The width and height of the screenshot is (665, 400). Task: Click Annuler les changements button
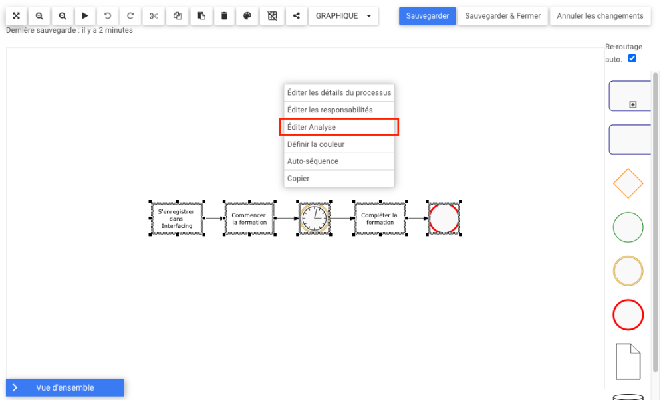pyautogui.click(x=600, y=16)
